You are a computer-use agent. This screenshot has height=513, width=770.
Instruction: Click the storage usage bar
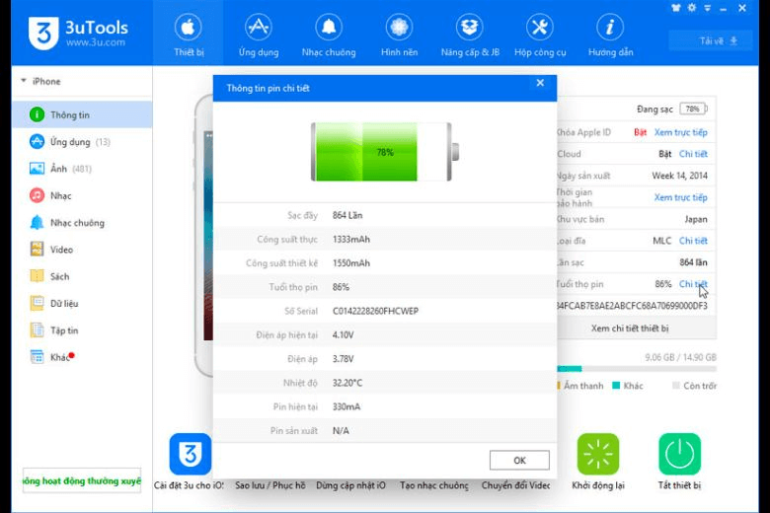[x=637, y=369]
